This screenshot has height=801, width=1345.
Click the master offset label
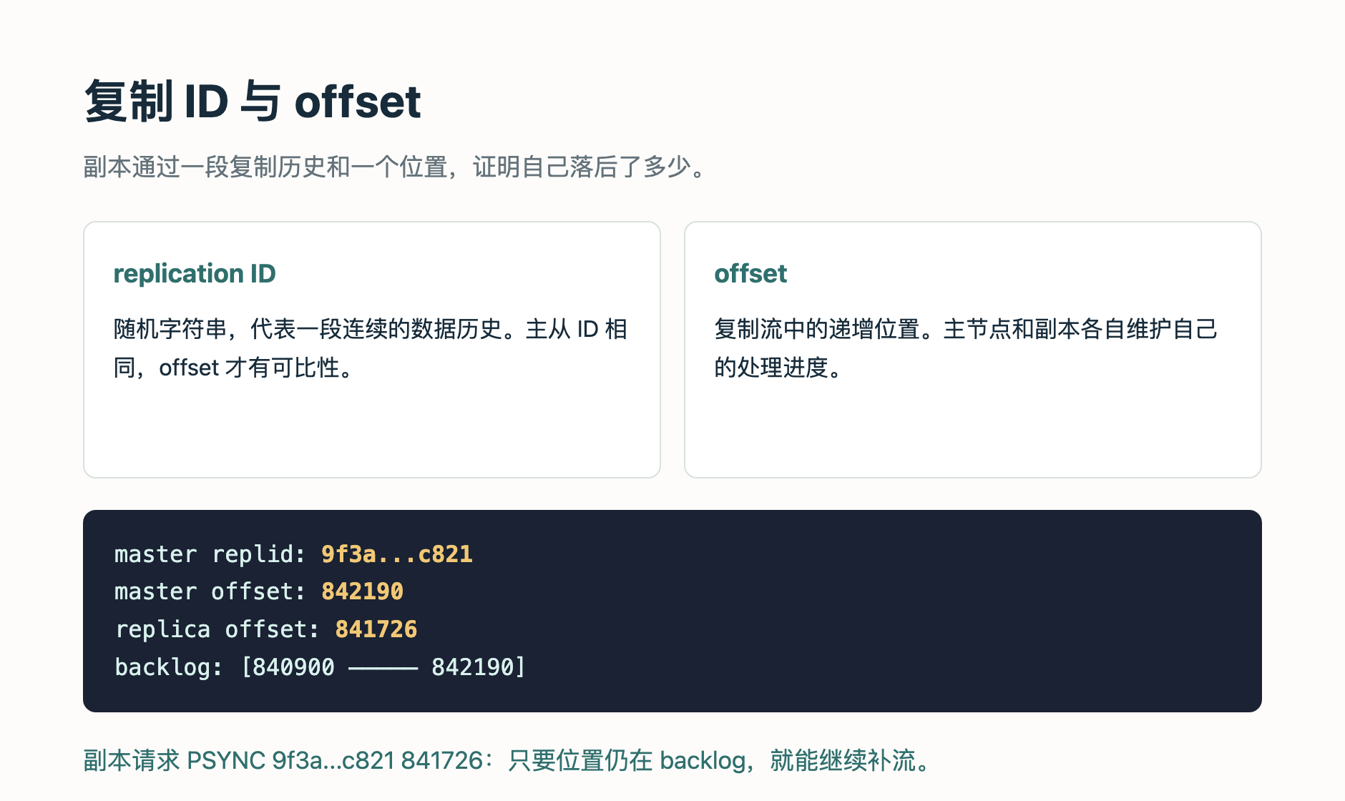[x=210, y=591]
